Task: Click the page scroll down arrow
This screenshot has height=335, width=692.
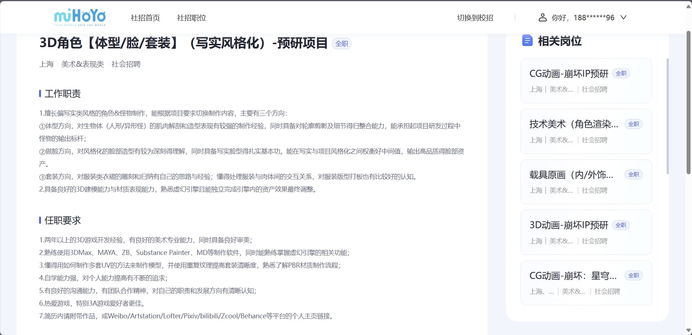Action: (x=688, y=330)
